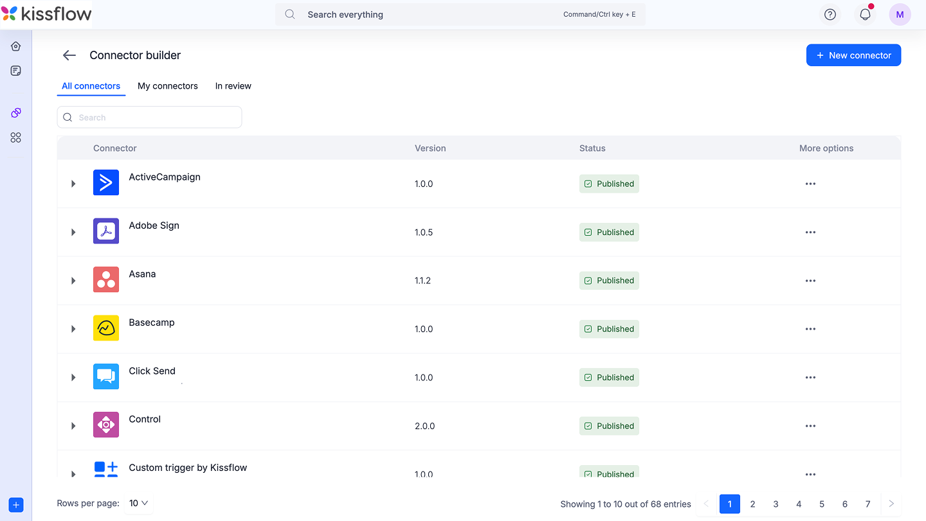Image resolution: width=926 pixels, height=521 pixels.
Task: Open the Kissflow home logo
Action: point(46,13)
